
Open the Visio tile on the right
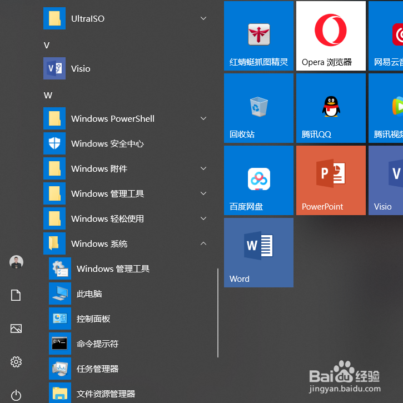(386, 180)
